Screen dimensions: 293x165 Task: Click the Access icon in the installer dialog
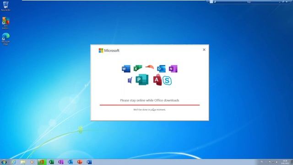[157, 80]
